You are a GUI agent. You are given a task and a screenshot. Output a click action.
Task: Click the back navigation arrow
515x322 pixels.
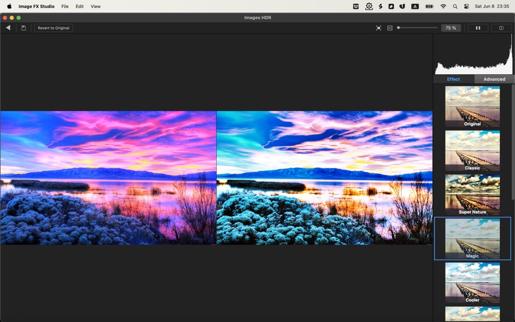(x=8, y=28)
